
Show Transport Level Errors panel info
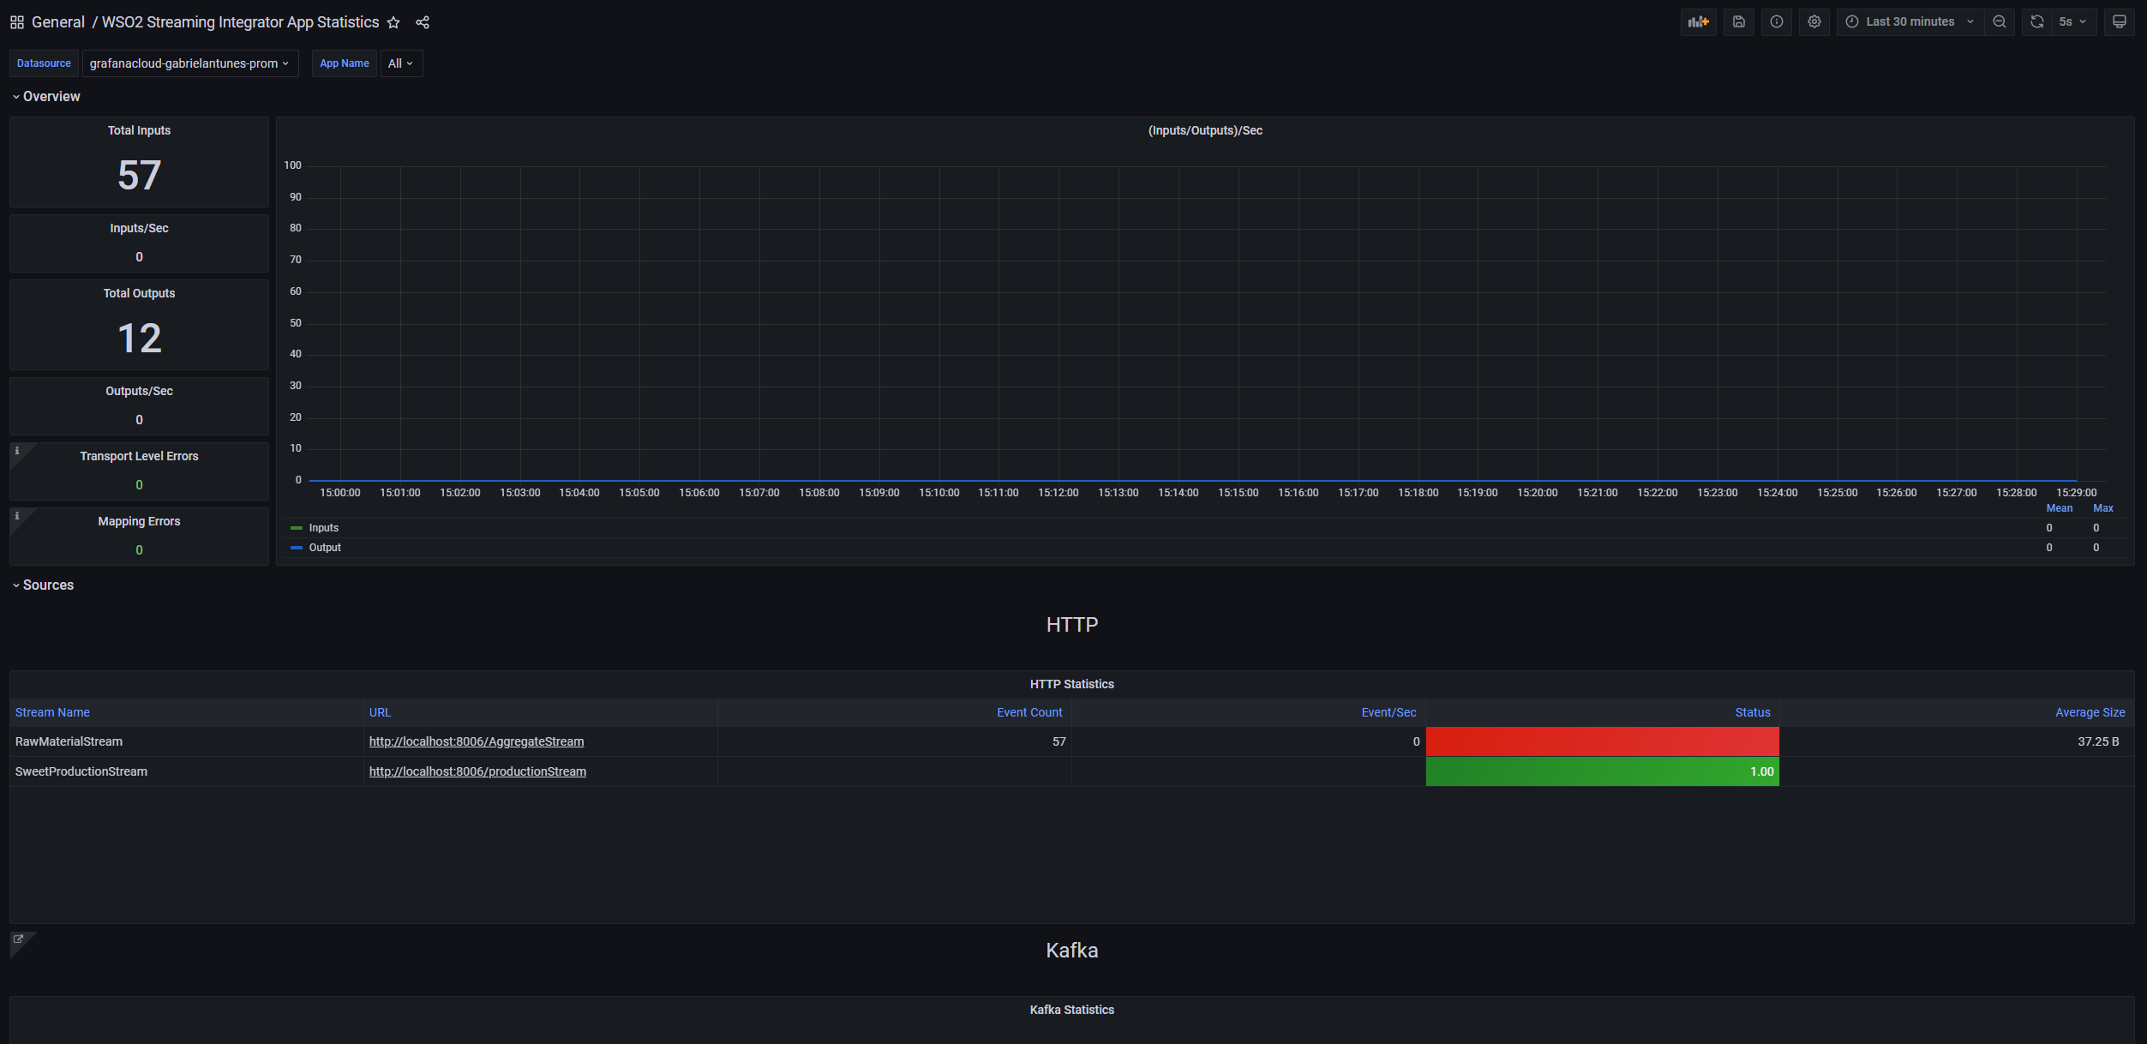point(17,449)
